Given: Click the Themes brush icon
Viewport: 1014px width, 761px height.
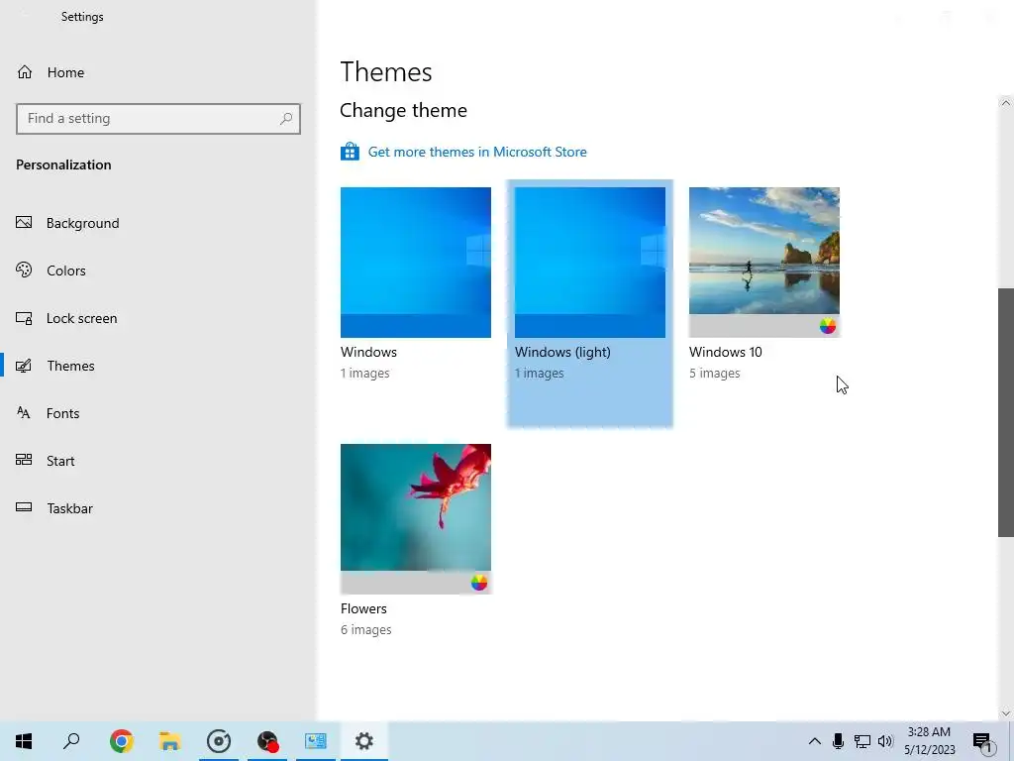Looking at the screenshot, I should point(24,366).
